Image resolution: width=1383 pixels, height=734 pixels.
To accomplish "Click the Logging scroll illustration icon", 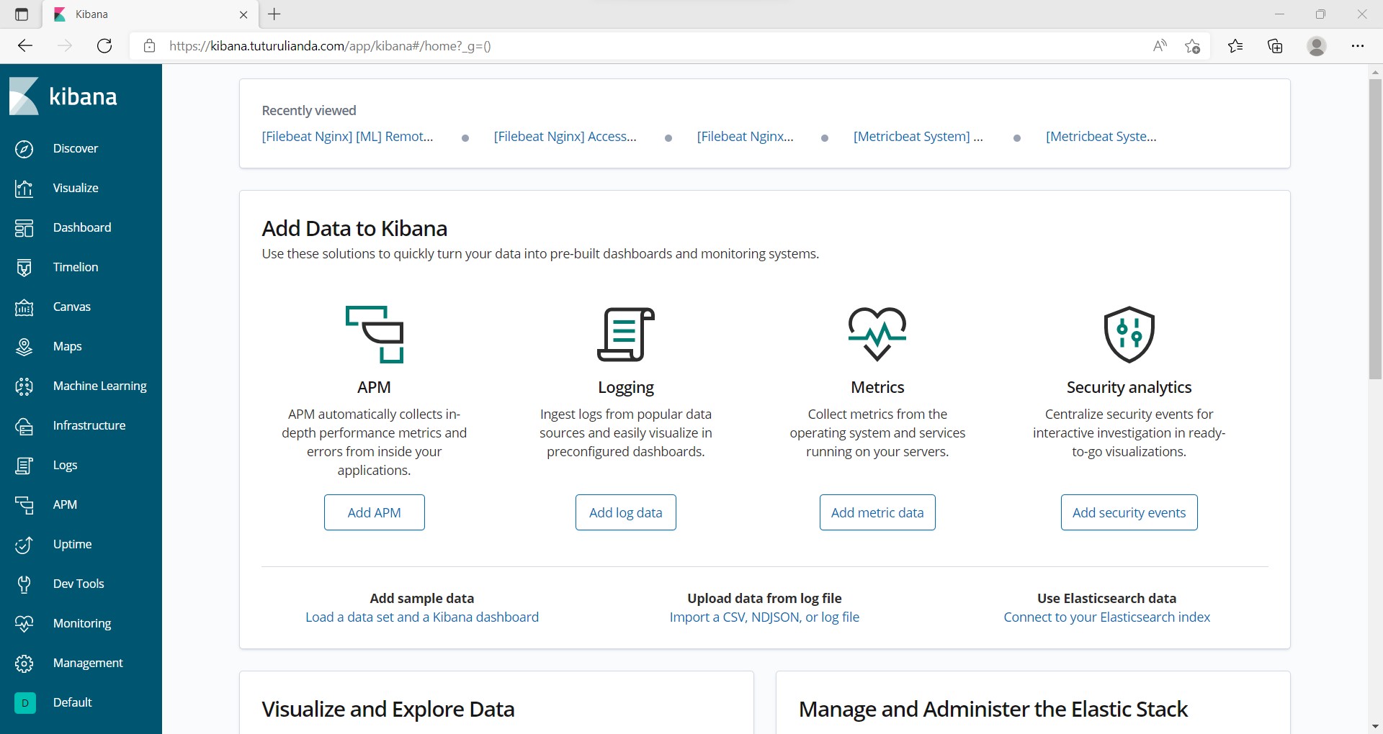I will click(626, 335).
